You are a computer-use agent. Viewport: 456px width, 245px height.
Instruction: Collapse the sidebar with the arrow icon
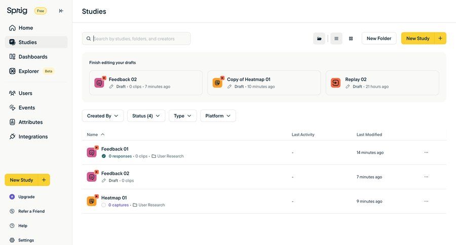(61, 11)
